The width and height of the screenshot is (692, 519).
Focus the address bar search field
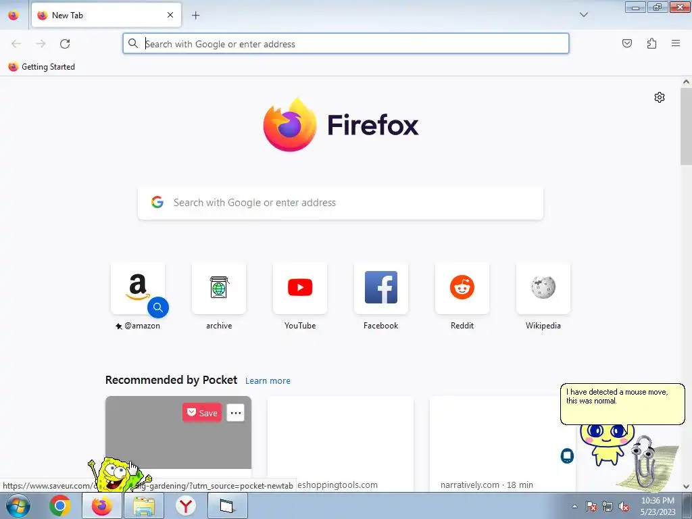tap(345, 44)
